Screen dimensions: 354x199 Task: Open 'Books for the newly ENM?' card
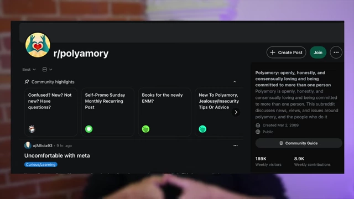(x=165, y=112)
